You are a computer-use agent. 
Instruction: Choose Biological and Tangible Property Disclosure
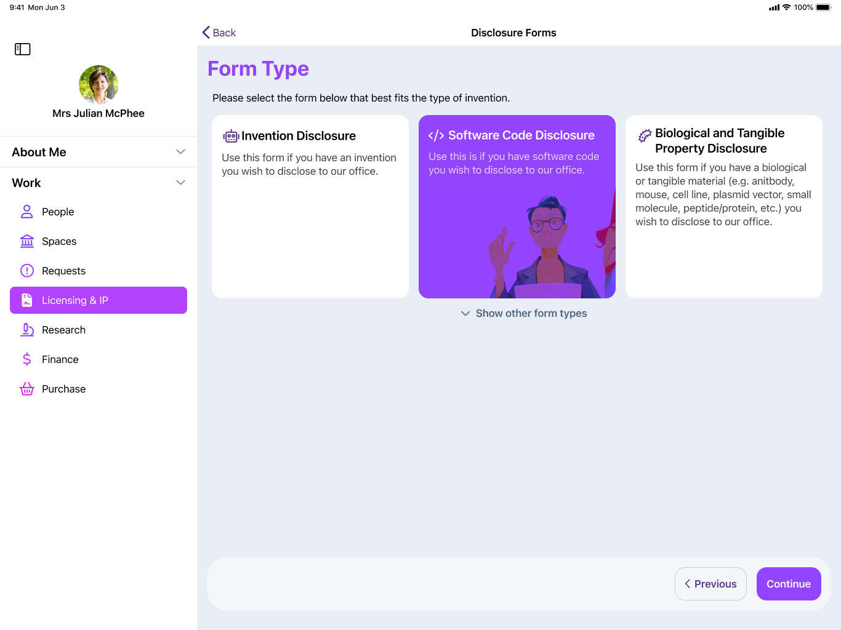(x=723, y=207)
